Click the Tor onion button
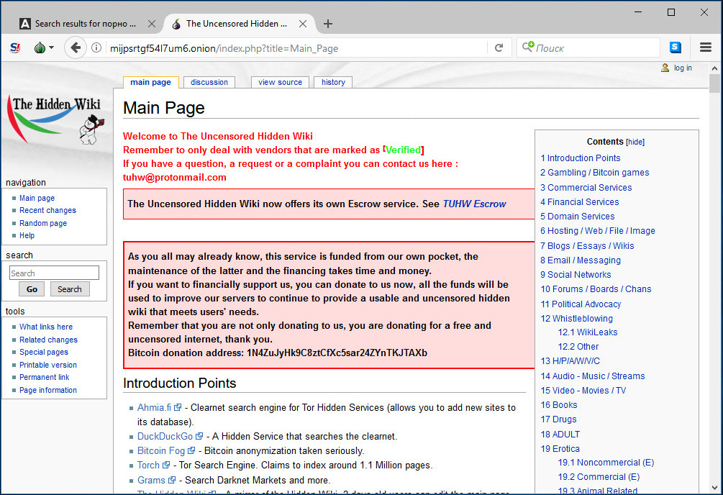The height and width of the screenshot is (495, 723). point(40,48)
